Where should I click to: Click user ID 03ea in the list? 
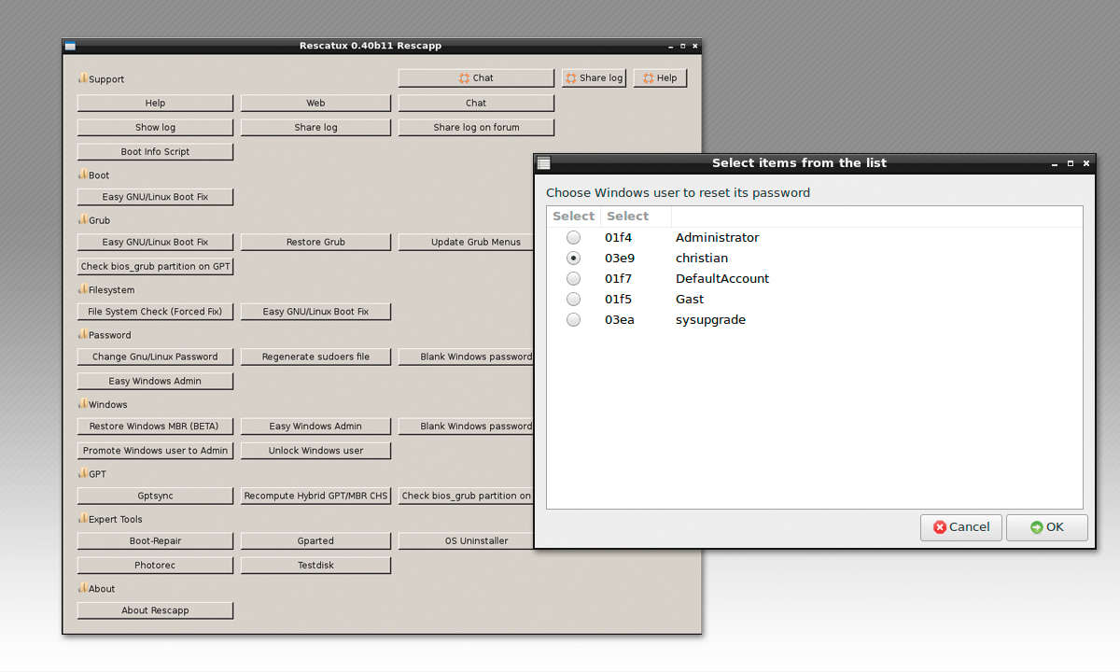pos(619,320)
